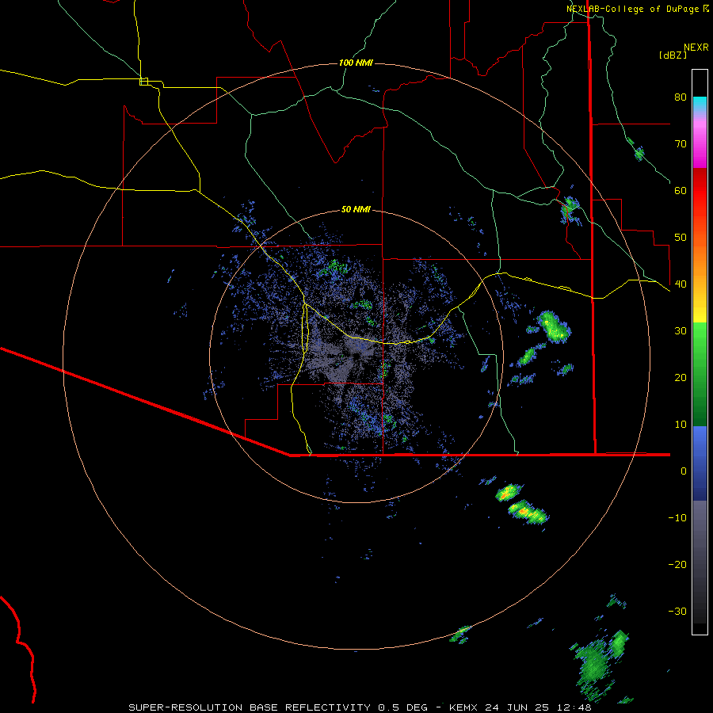The height and width of the screenshot is (713, 713).
Task: Click the -10 value on the dBZ scale
Action: click(677, 518)
